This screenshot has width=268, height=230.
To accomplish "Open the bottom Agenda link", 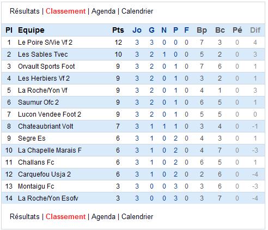I will pyautogui.click(x=103, y=216).
